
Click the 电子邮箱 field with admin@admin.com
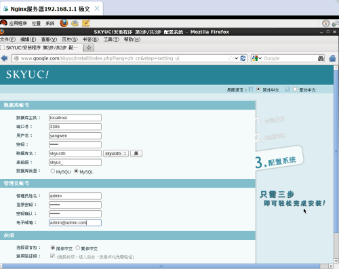pyautogui.click(x=75, y=223)
